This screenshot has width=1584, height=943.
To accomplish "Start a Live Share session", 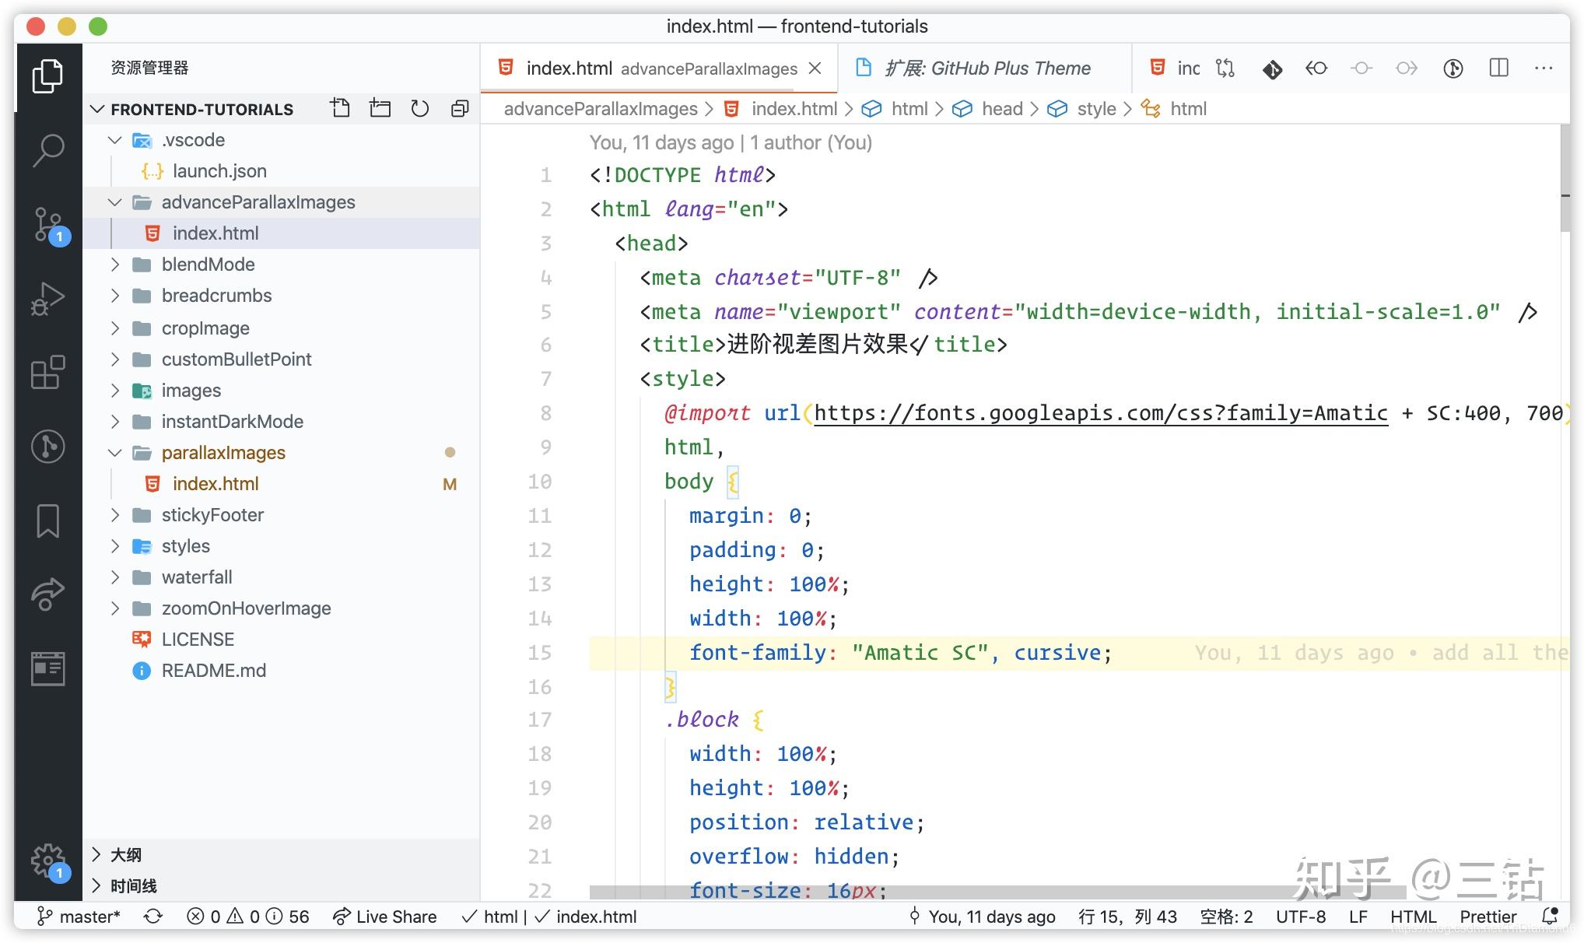I will (x=384, y=917).
